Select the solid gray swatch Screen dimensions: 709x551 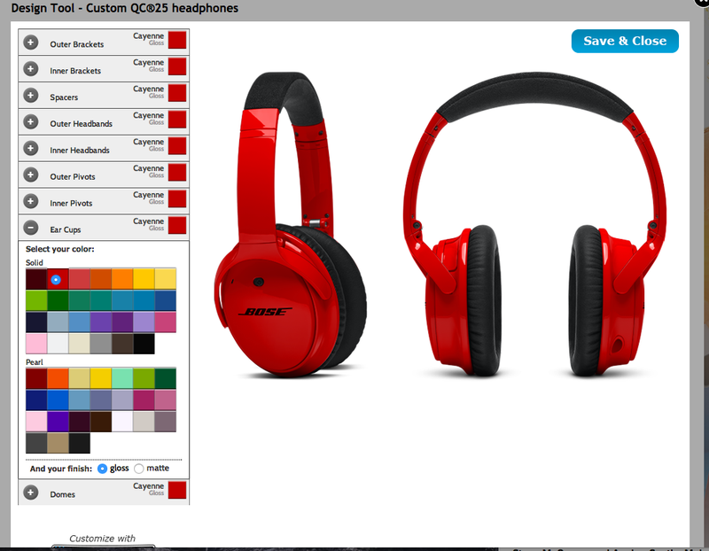pyautogui.click(x=101, y=344)
